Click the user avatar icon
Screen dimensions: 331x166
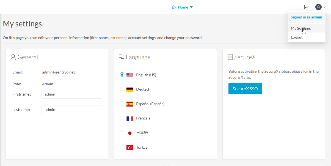pyautogui.click(x=318, y=7)
